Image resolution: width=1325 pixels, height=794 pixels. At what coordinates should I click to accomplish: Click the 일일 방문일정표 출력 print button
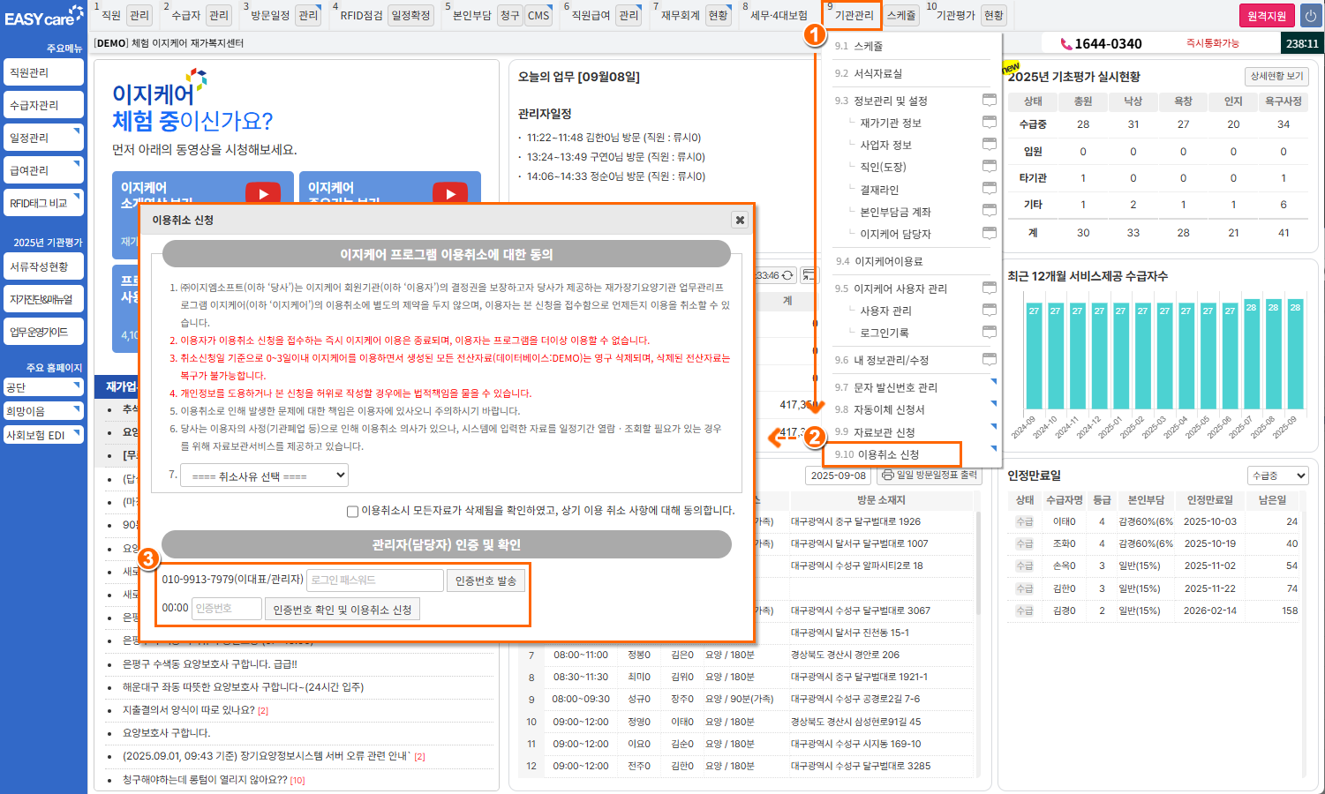(929, 476)
